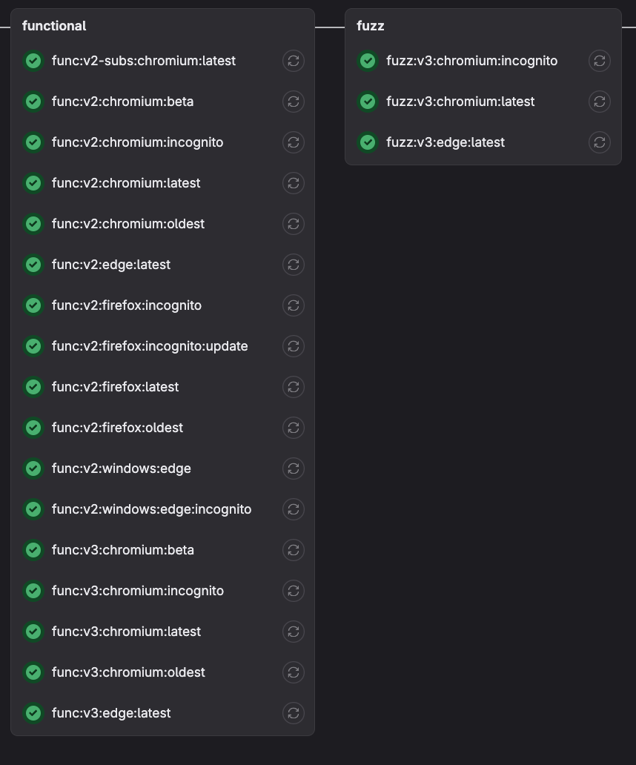The height and width of the screenshot is (765, 636).
Task: Click the green check icon for func:v2:chromium:incognito
Action: [33, 142]
